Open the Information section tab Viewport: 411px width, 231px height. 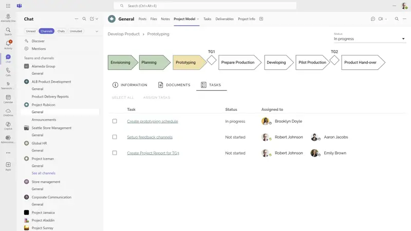pos(130,85)
